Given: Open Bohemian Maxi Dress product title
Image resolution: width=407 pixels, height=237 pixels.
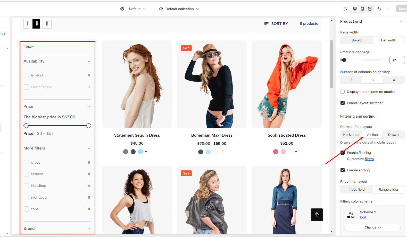Looking at the screenshot, I should coord(212,135).
